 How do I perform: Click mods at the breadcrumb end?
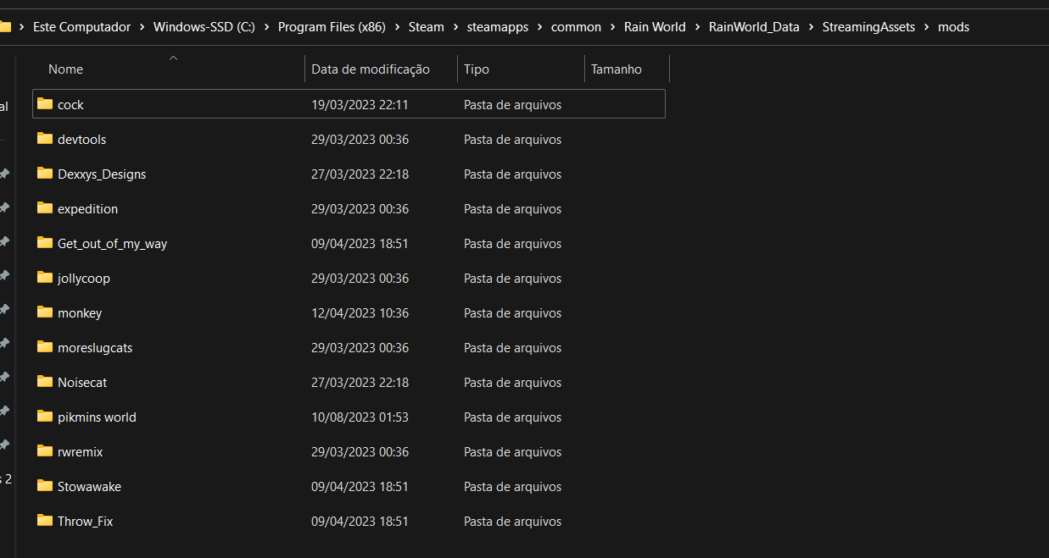coord(953,27)
